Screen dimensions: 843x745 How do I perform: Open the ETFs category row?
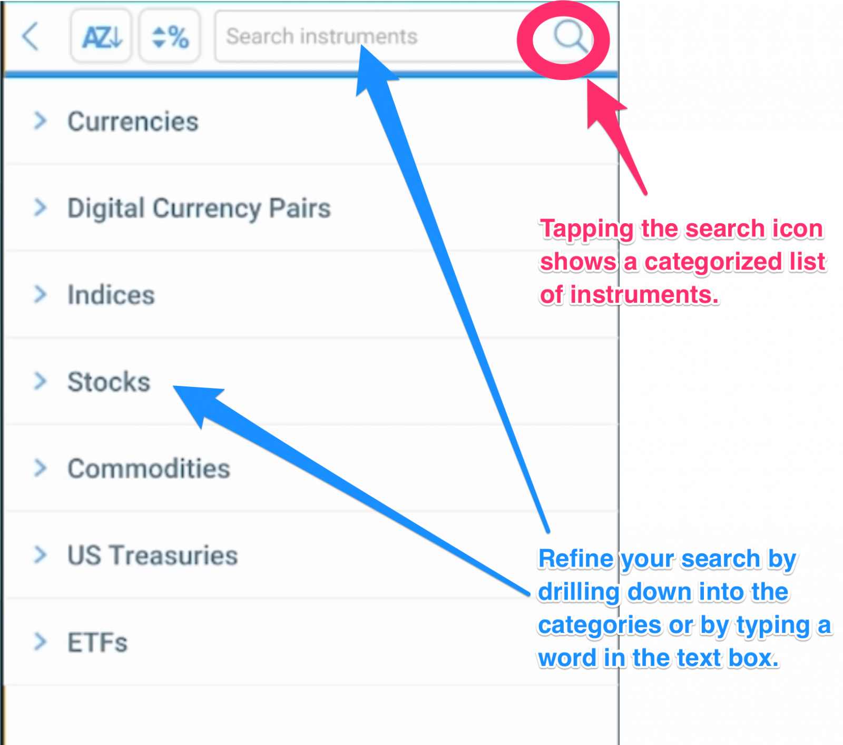pyautogui.click(x=97, y=641)
